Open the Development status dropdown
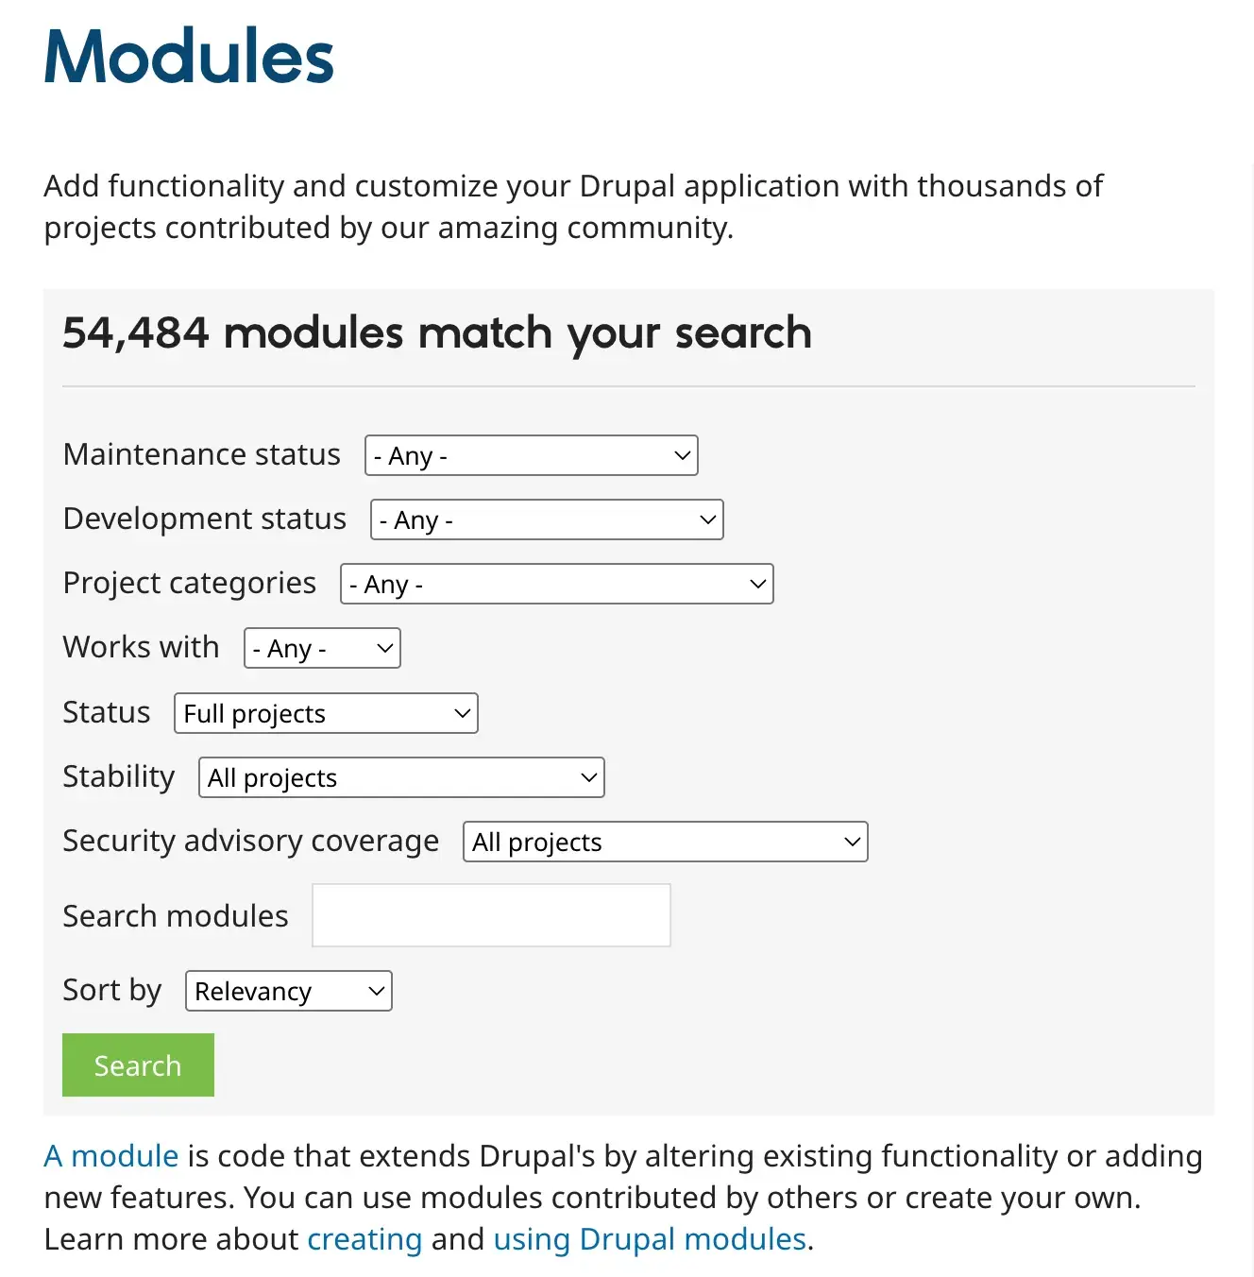1254x1277 pixels. pyautogui.click(x=547, y=519)
